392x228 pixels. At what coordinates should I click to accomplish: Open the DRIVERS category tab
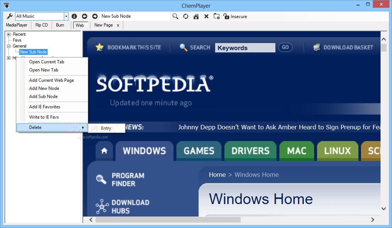pos(250,151)
